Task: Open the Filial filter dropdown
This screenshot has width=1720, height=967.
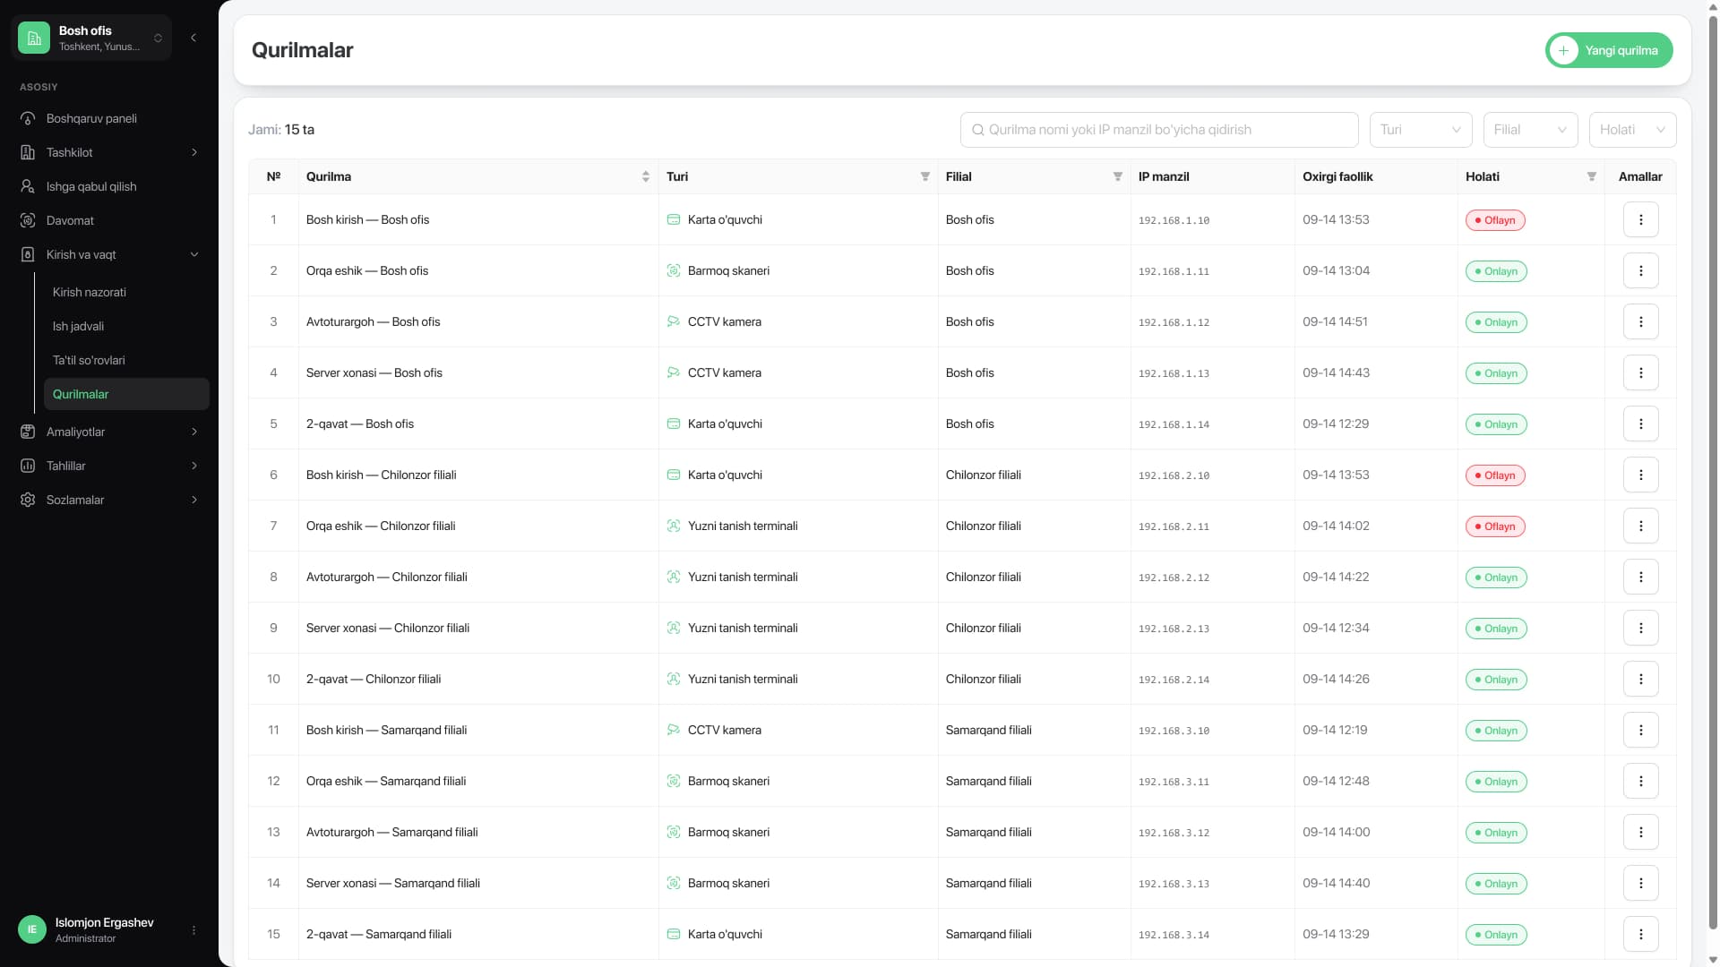Action: click(x=1530, y=130)
